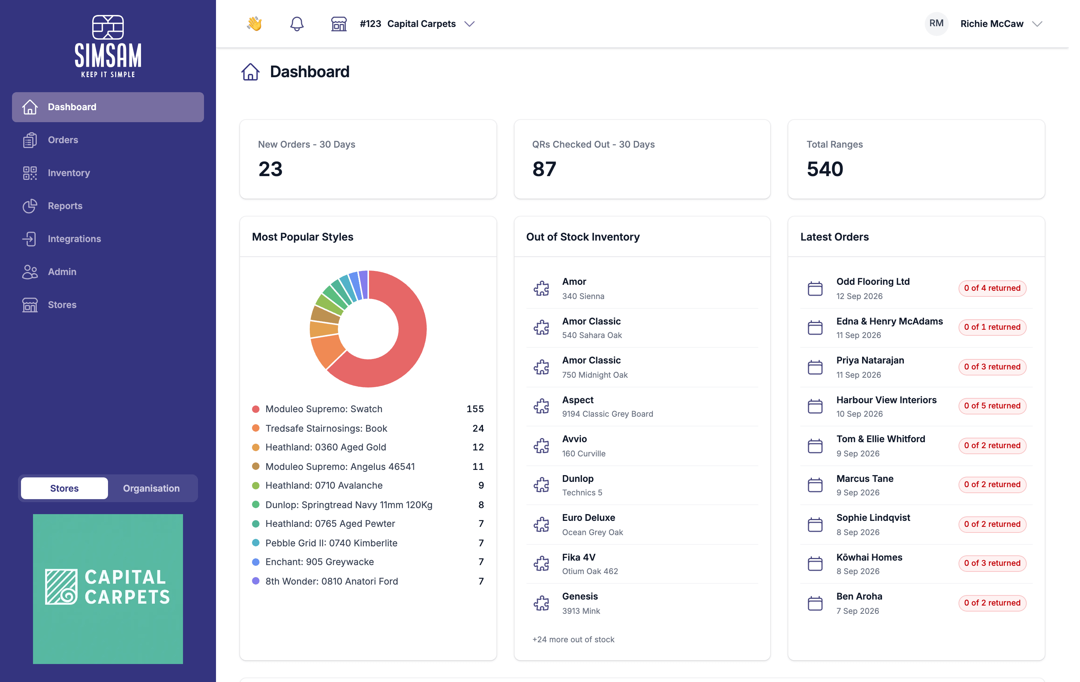This screenshot has height=682, width=1080.
Task: Open Sophie Lindqvist order
Action: point(916,524)
